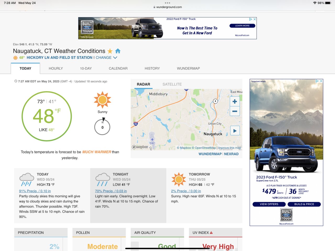335x251 pixels.
Task: Click the sun icon beside 48° station temperature
Action: 15,58
